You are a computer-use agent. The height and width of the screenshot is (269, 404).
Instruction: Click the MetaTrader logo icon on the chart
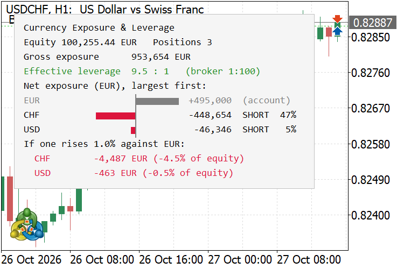tap(27, 224)
